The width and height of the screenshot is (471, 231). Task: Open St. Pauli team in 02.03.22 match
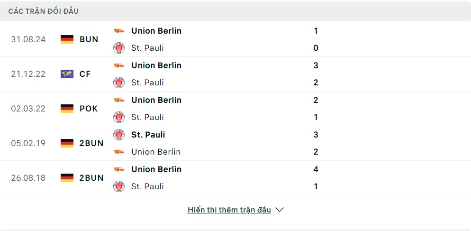coord(147,117)
